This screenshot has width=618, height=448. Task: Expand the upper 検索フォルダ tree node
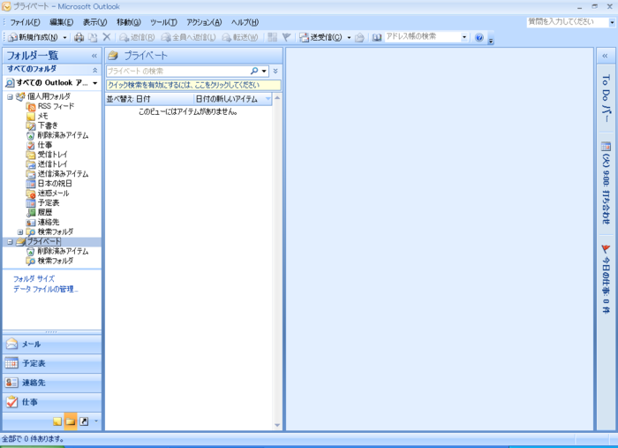19,232
